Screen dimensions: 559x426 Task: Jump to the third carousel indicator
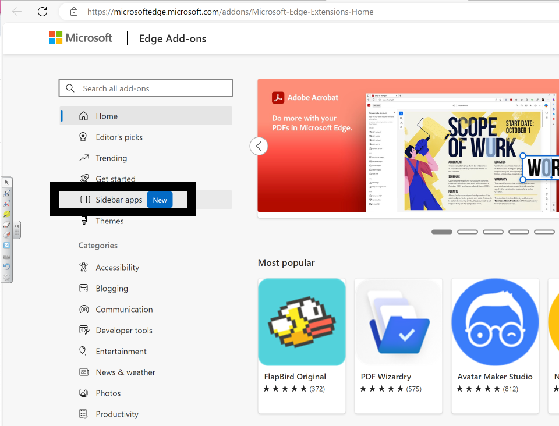point(493,232)
